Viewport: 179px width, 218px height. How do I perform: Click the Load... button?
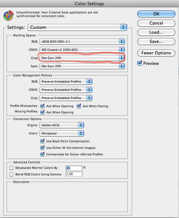156,32
